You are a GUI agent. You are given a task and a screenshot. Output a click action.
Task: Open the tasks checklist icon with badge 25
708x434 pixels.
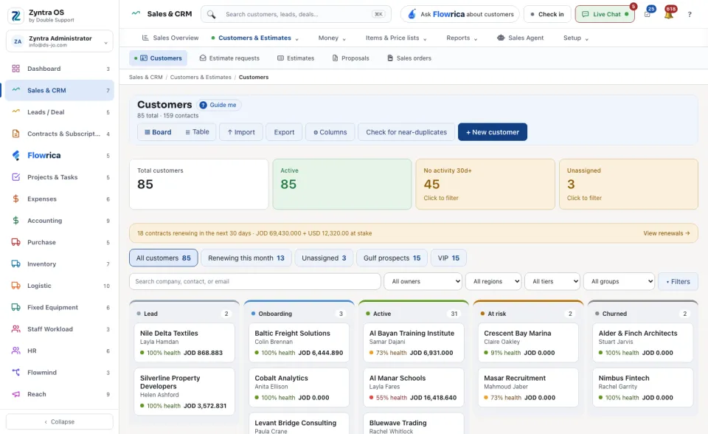(x=648, y=14)
